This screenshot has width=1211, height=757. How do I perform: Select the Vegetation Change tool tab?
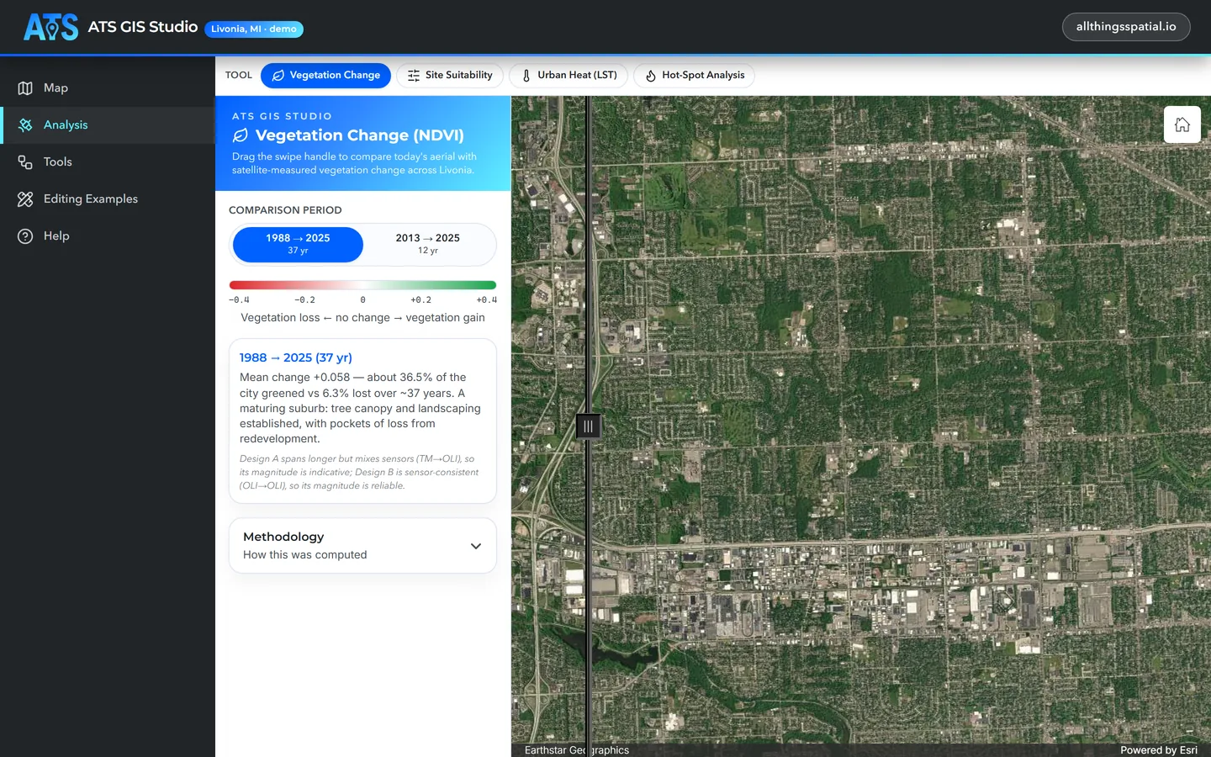(x=325, y=76)
